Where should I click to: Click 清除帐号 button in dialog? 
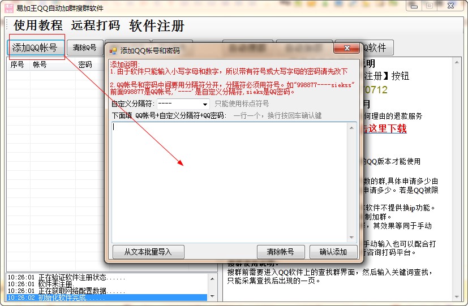click(281, 252)
